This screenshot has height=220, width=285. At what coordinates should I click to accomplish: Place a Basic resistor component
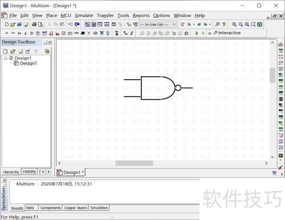[x=13, y=33]
